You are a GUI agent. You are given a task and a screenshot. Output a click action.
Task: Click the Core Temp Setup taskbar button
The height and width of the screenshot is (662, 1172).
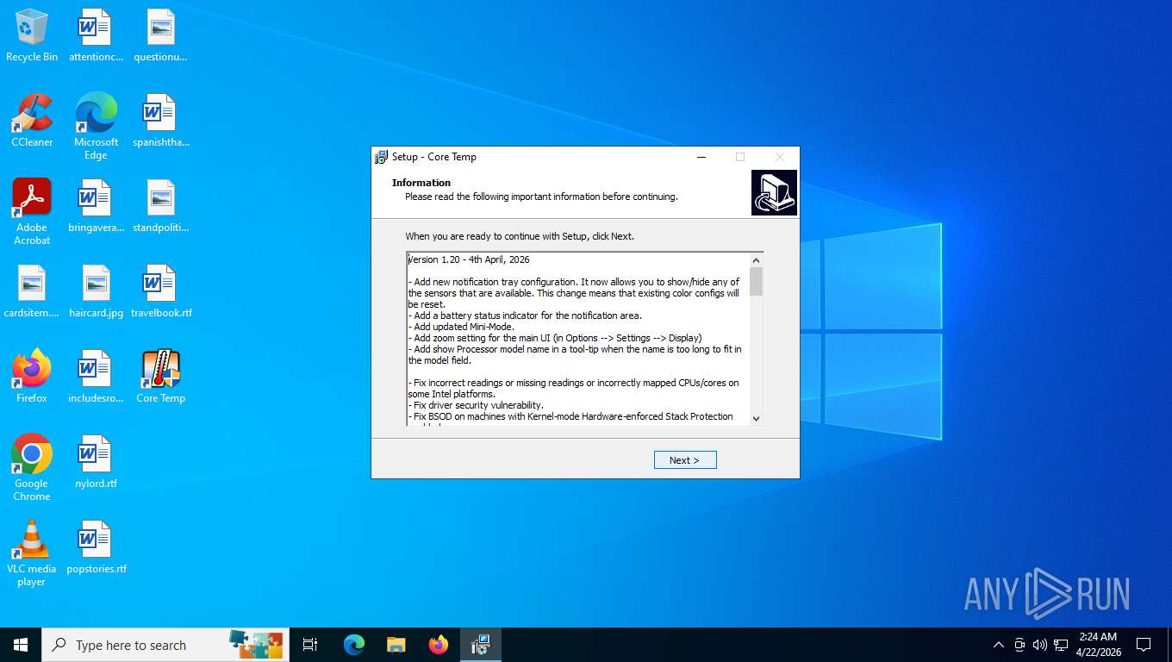click(481, 645)
